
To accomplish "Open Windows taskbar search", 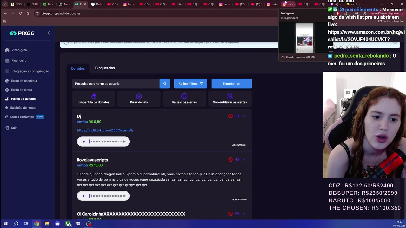I will (x=16, y=224).
